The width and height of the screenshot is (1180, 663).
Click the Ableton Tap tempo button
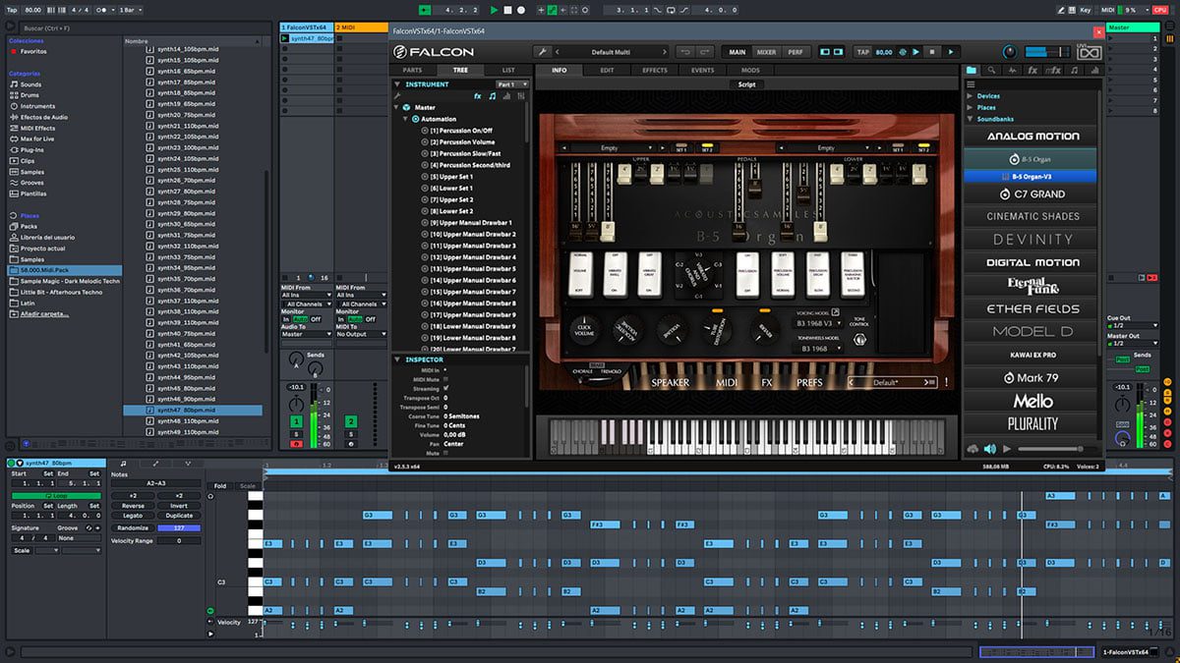[12, 10]
